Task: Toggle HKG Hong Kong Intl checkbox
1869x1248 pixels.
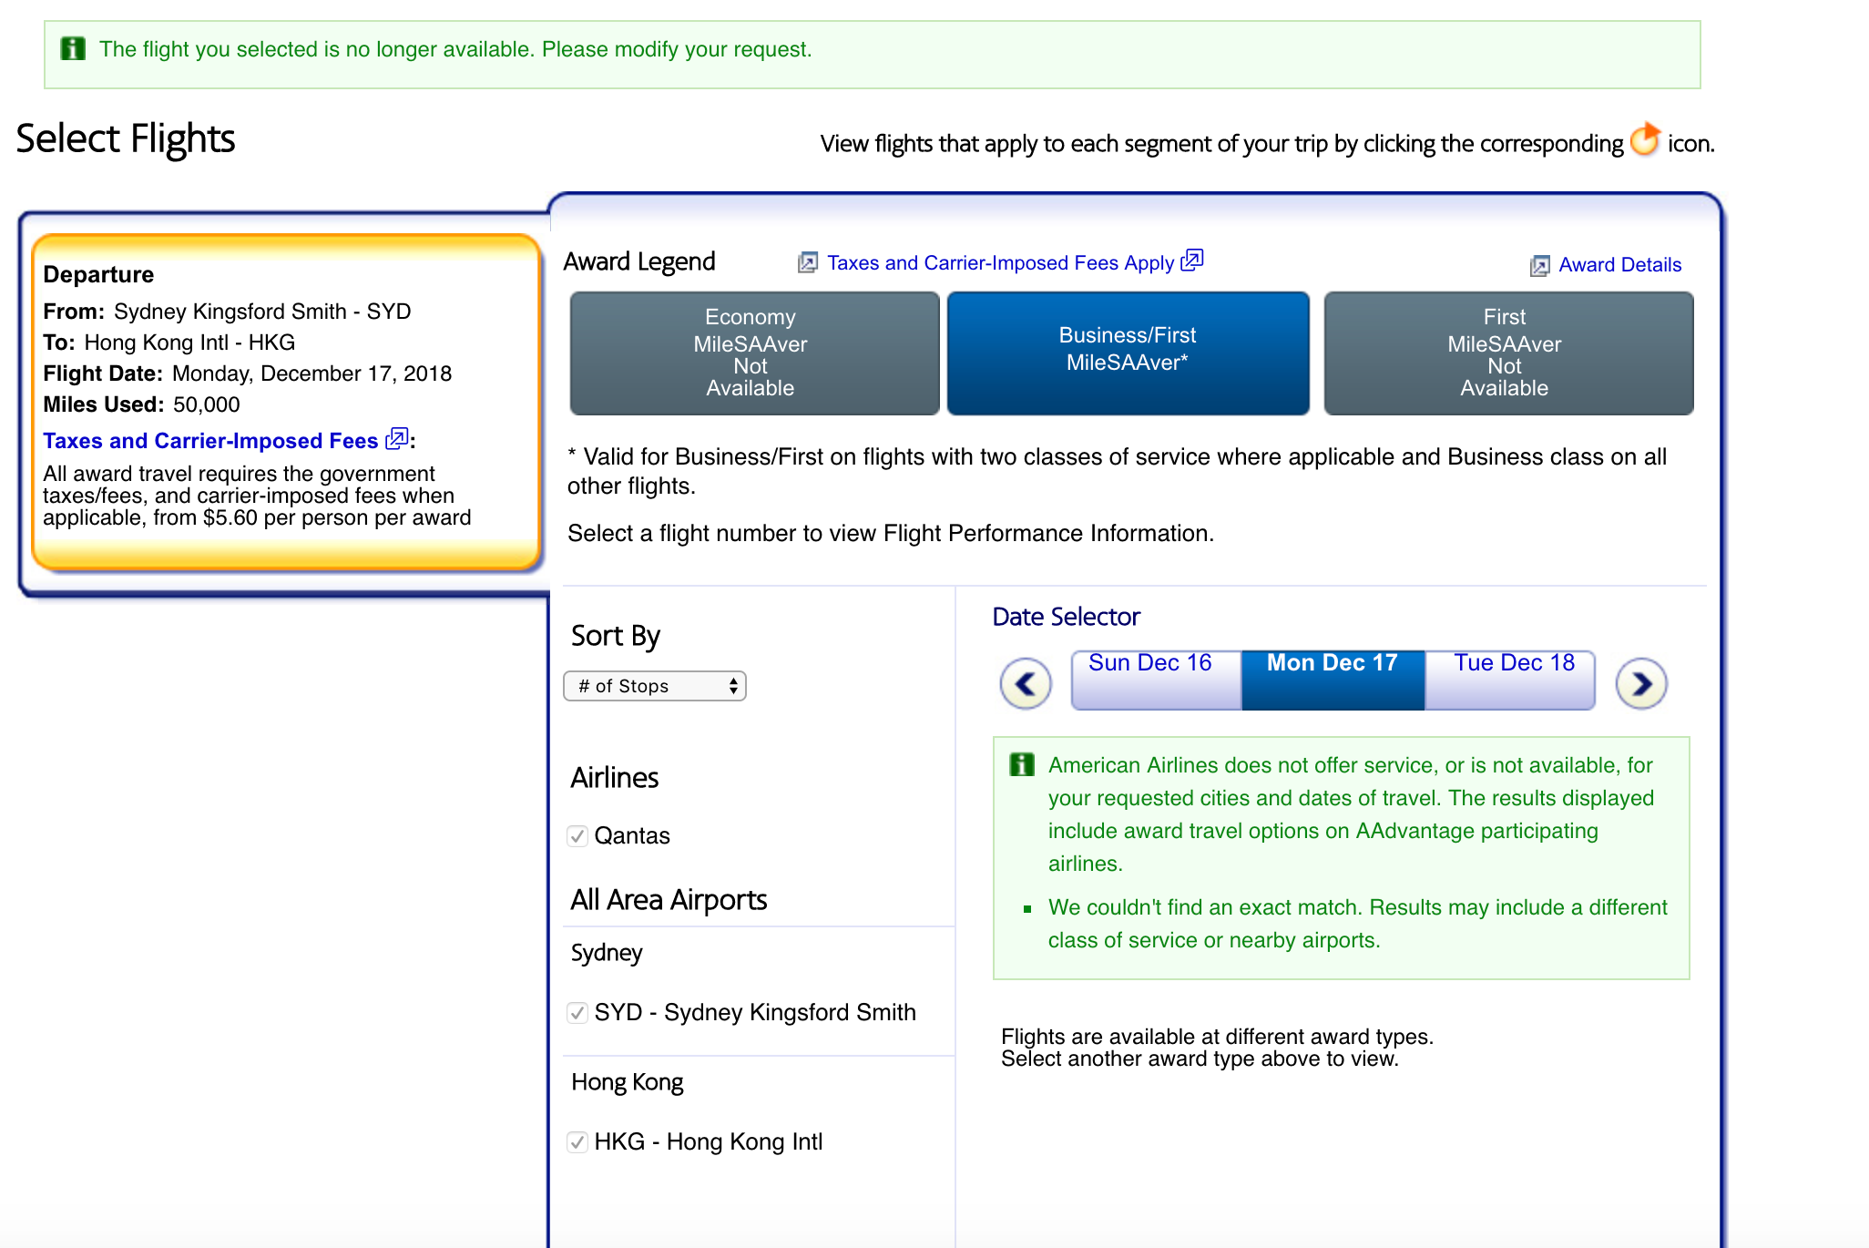Action: coord(577,1141)
